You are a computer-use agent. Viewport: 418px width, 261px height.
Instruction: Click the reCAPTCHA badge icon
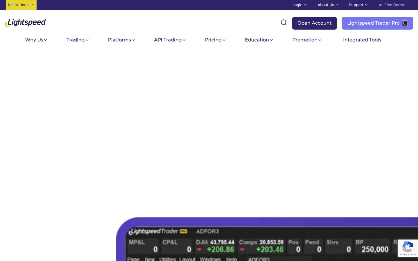(x=408, y=247)
